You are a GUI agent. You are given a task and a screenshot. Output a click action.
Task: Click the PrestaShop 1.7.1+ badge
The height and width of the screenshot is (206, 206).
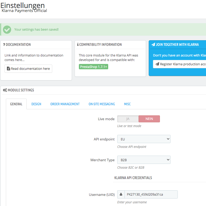pyautogui.click(x=94, y=67)
